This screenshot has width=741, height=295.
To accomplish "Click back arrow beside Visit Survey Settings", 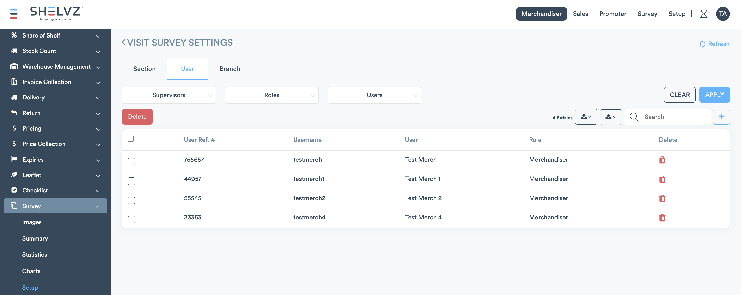I will [123, 42].
